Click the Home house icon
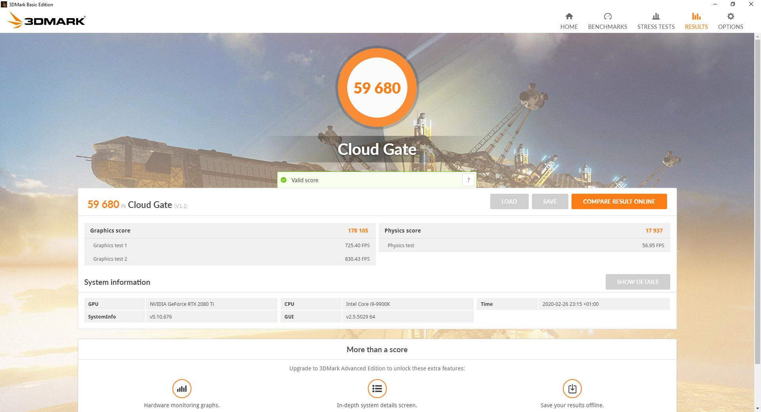Image resolution: width=761 pixels, height=412 pixels. [x=569, y=16]
